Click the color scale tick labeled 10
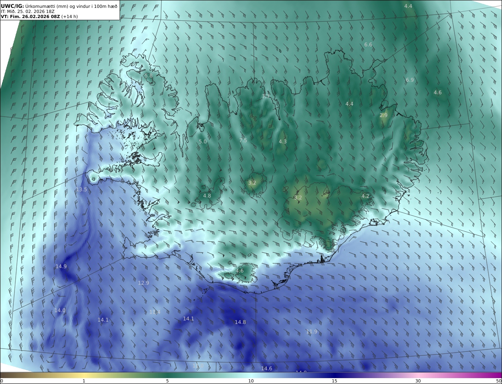Viewport: 502px width, 384px height. pyautogui.click(x=251, y=381)
